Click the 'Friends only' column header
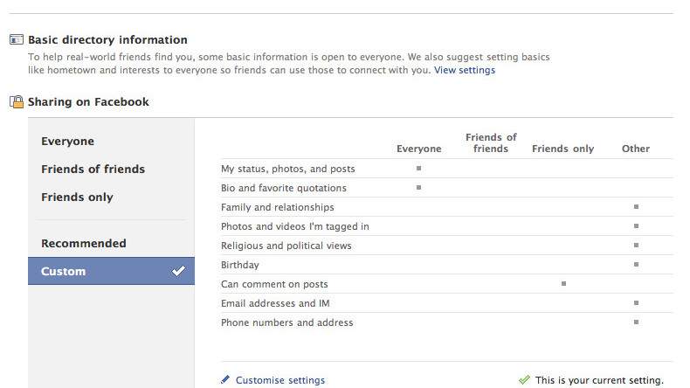Screen dimensions: 690x388 (x=562, y=149)
